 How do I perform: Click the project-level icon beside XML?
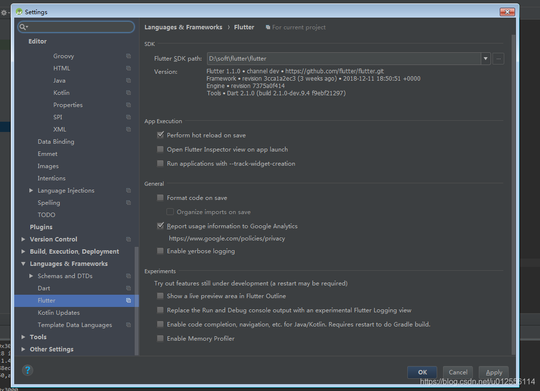128,129
